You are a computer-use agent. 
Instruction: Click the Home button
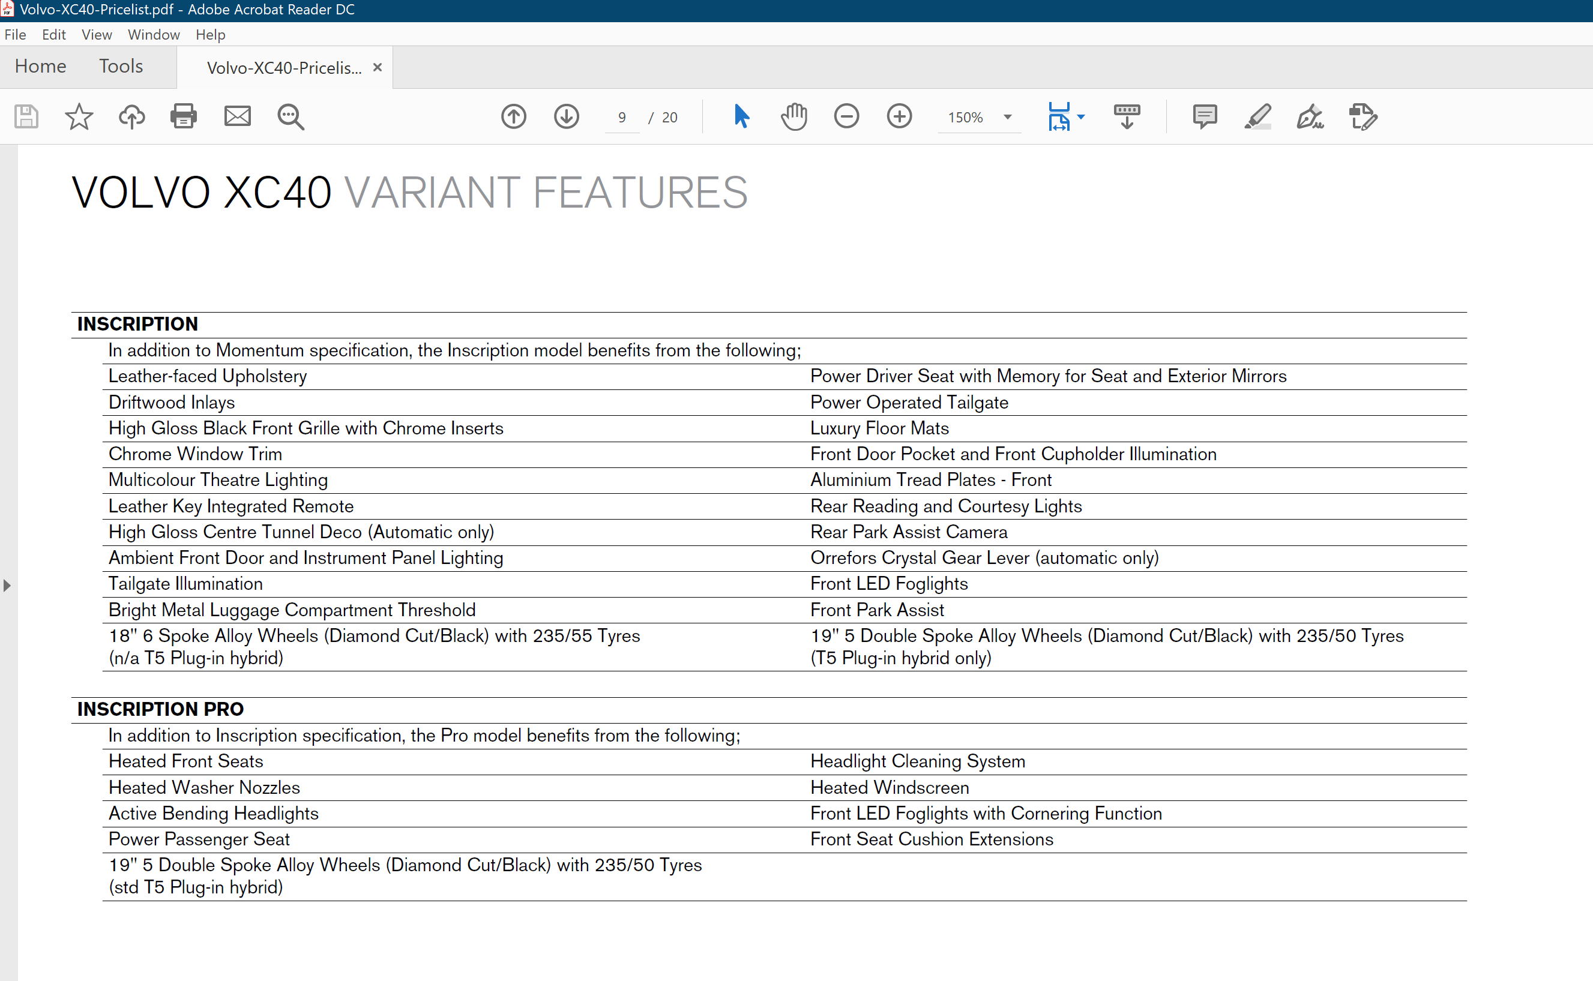[x=40, y=66]
